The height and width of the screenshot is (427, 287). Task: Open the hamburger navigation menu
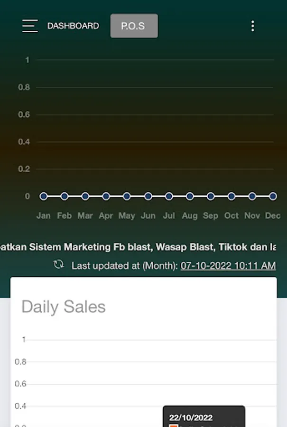click(x=29, y=26)
